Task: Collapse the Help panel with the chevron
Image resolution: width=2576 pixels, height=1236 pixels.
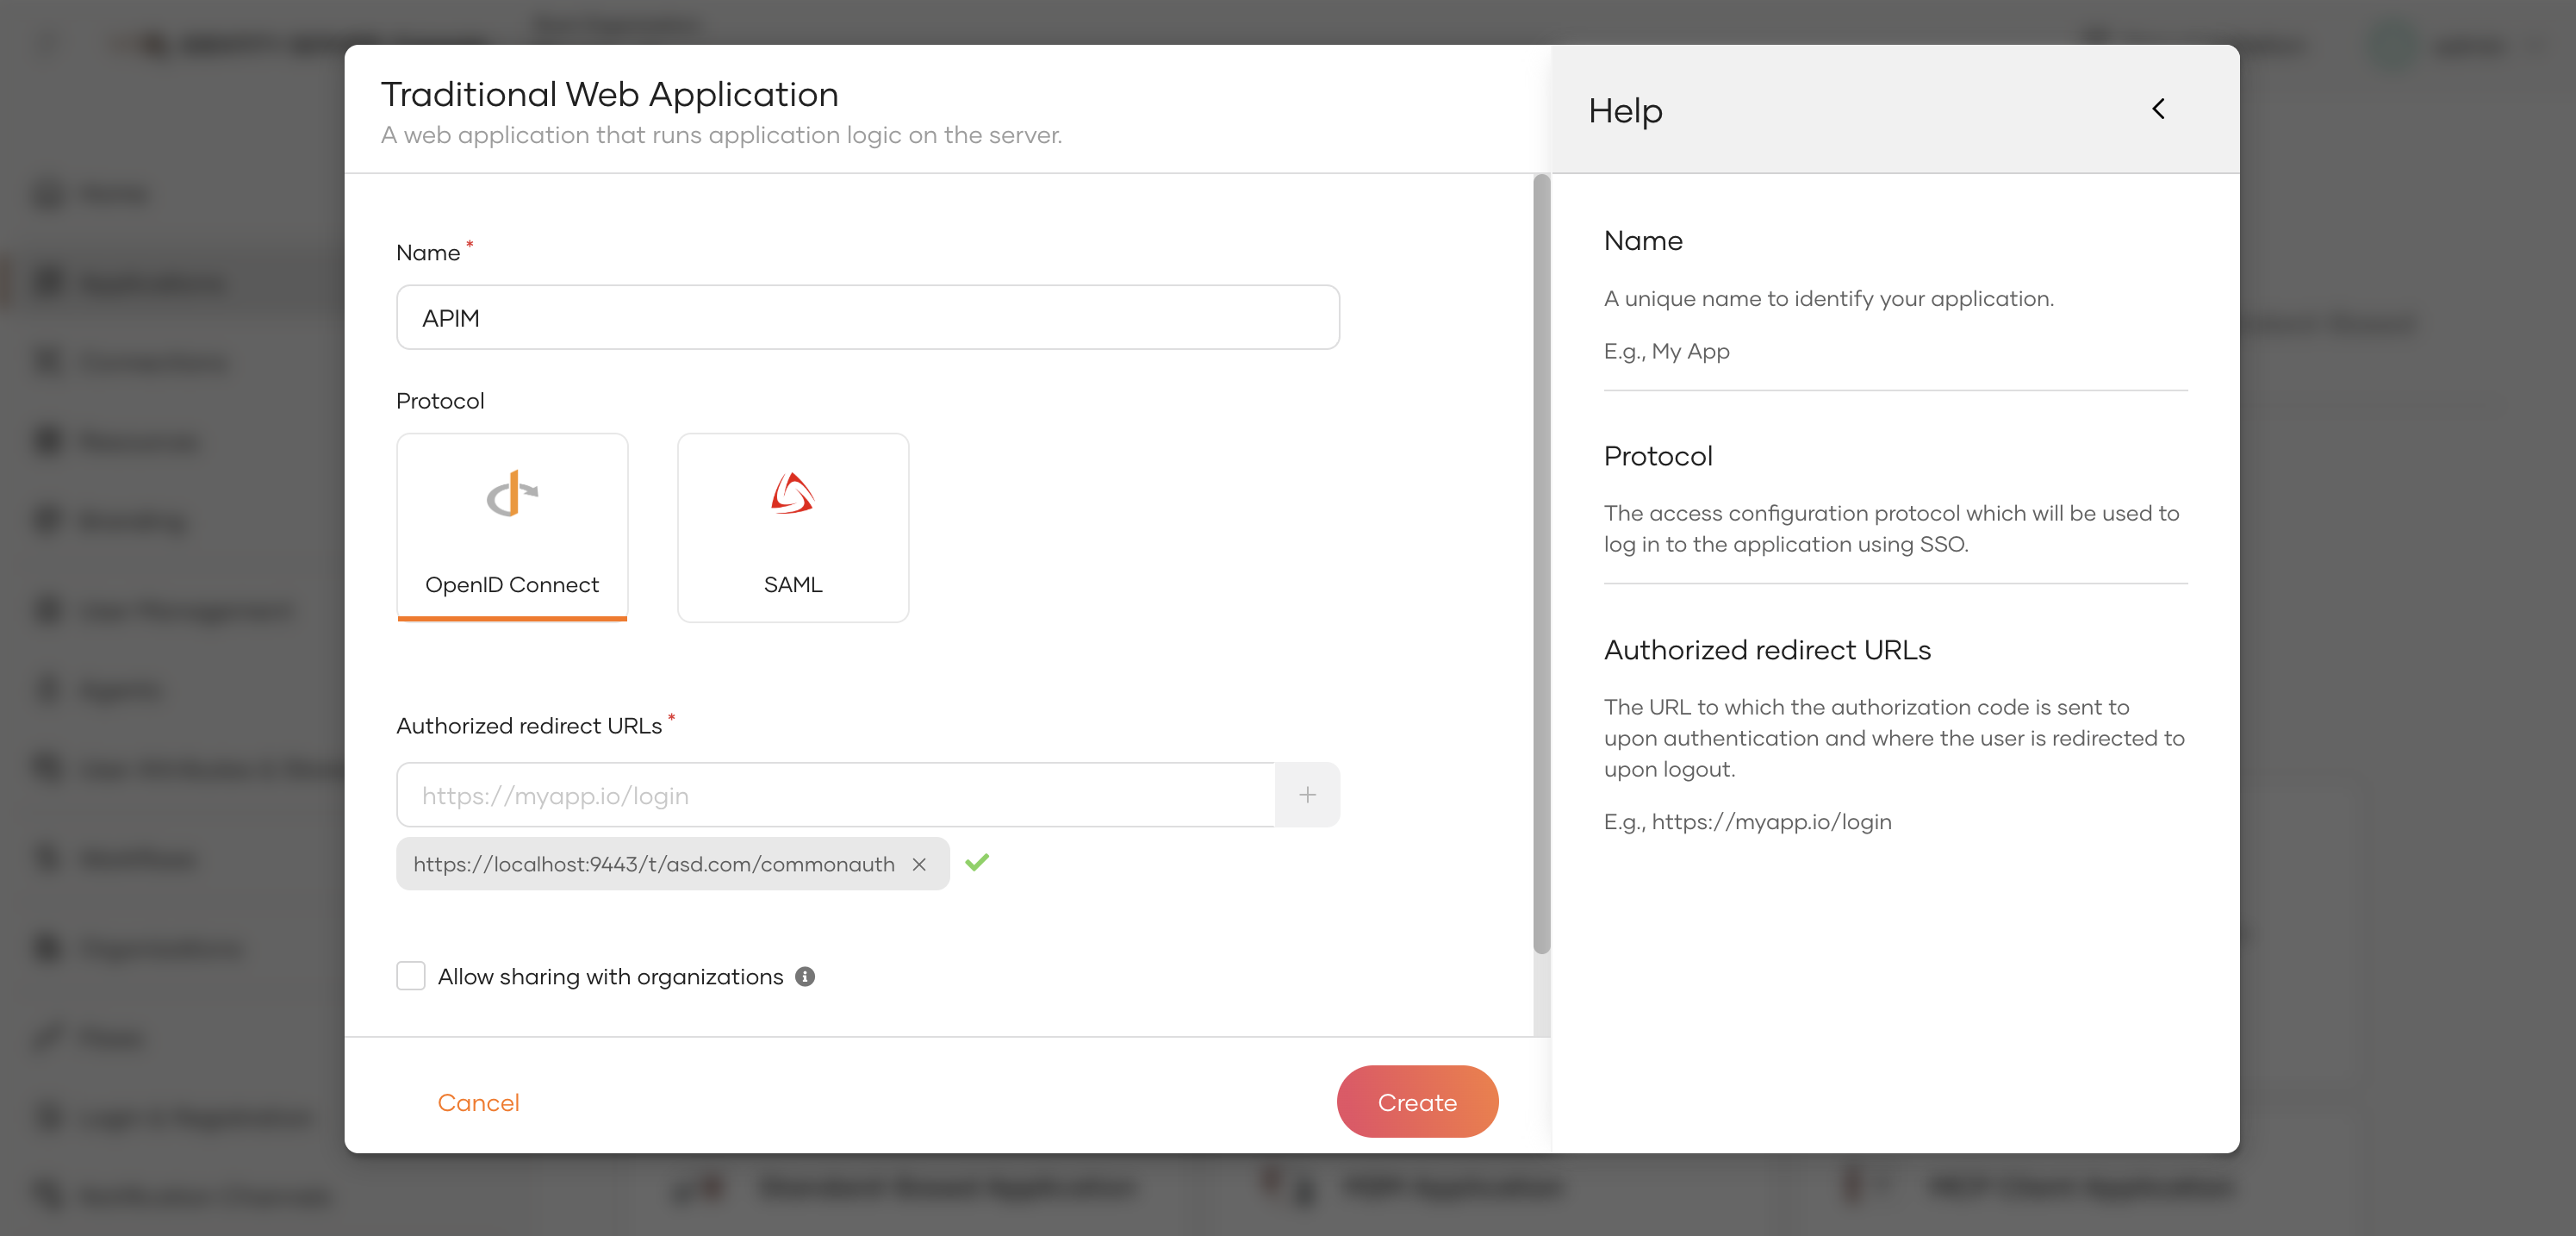Action: pos(2158,109)
